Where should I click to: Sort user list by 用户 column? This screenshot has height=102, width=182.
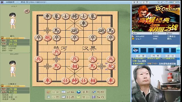[142, 34]
